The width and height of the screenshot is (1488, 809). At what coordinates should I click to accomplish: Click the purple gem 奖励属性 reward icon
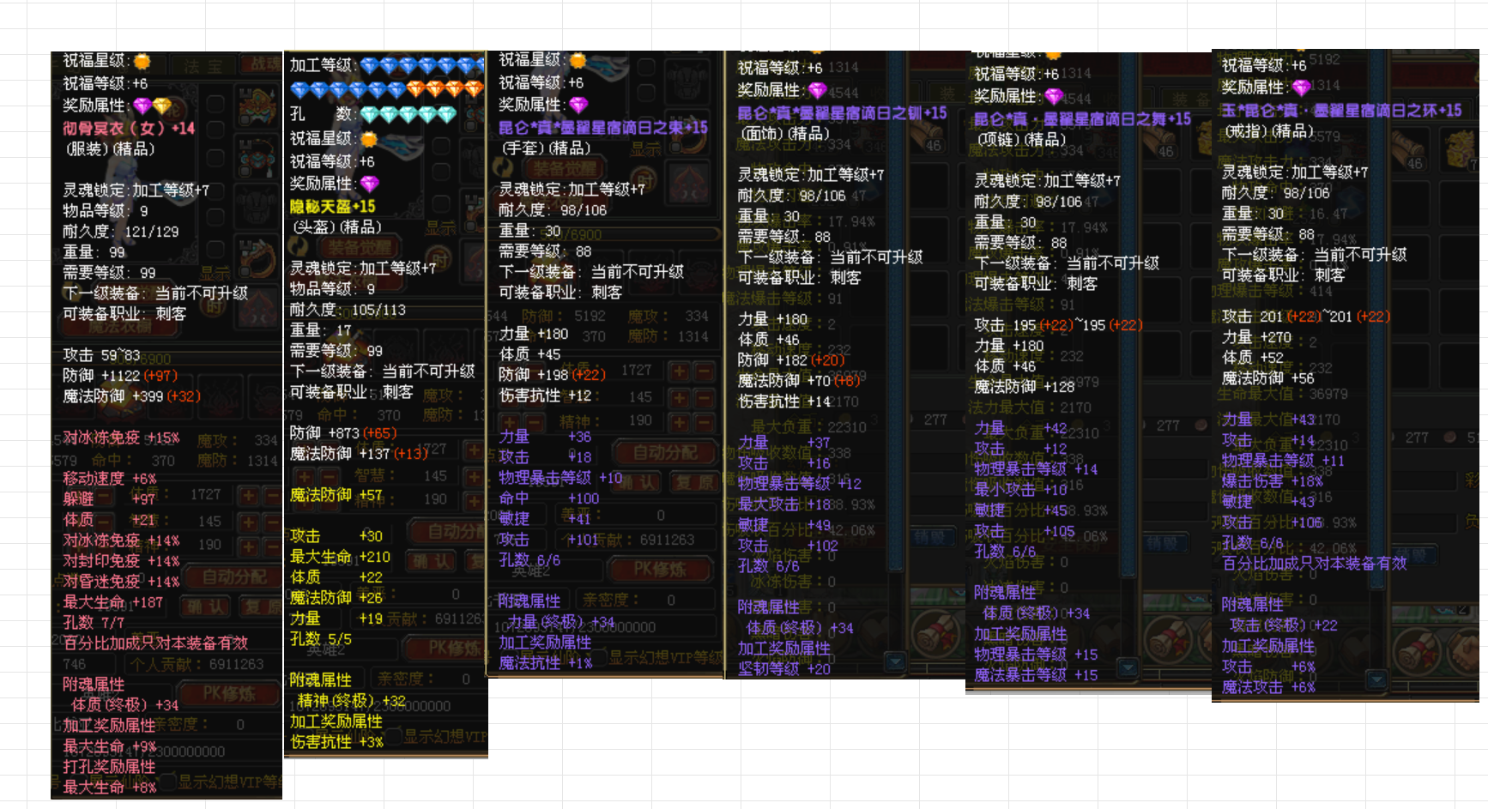click(x=140, y=105)
